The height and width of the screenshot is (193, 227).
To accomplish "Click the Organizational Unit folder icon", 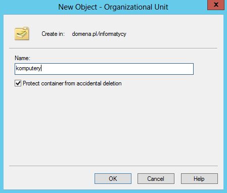I will [x=22, y=33].
